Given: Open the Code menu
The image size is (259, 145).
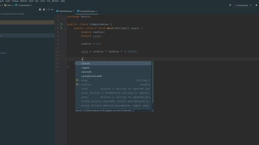Looking at the screenshot, I should click(8, 1).
